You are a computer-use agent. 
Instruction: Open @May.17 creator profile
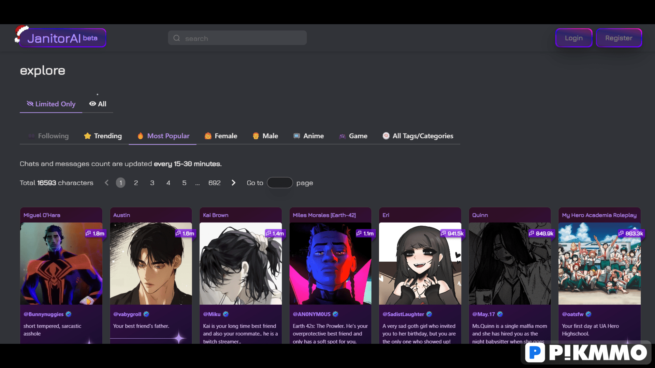coord(484,314)
